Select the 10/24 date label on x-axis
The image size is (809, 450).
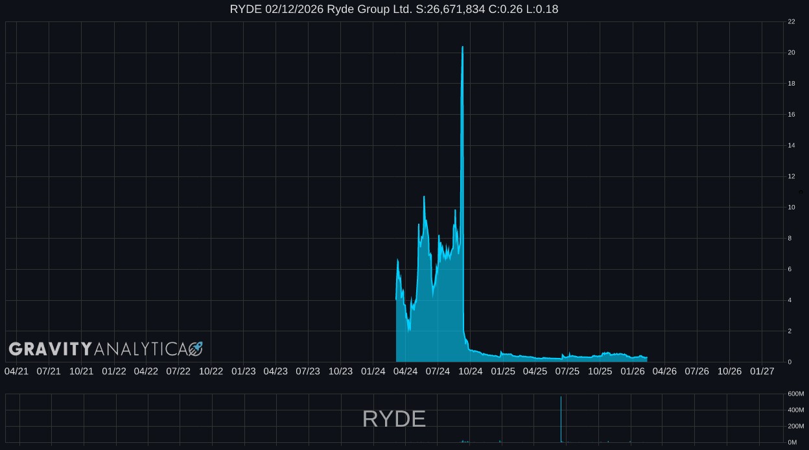tap(470, 372)
